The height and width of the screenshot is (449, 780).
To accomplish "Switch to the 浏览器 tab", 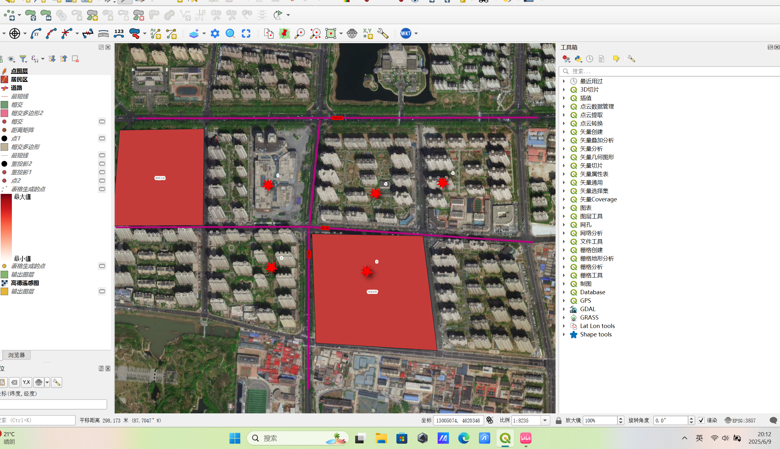I will click(17, 355).
